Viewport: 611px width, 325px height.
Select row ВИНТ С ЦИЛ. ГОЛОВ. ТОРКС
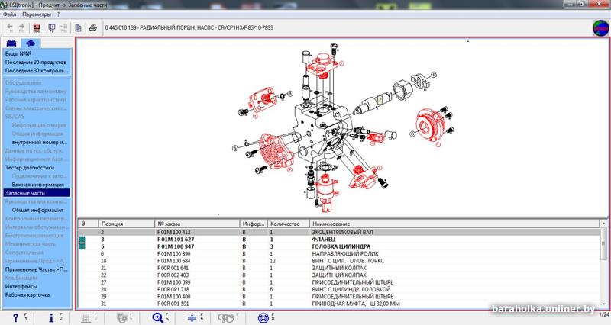pyautogui.click(x=339, y=261)
